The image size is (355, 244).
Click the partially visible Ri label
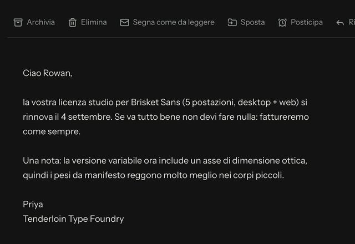pos(352,22)
